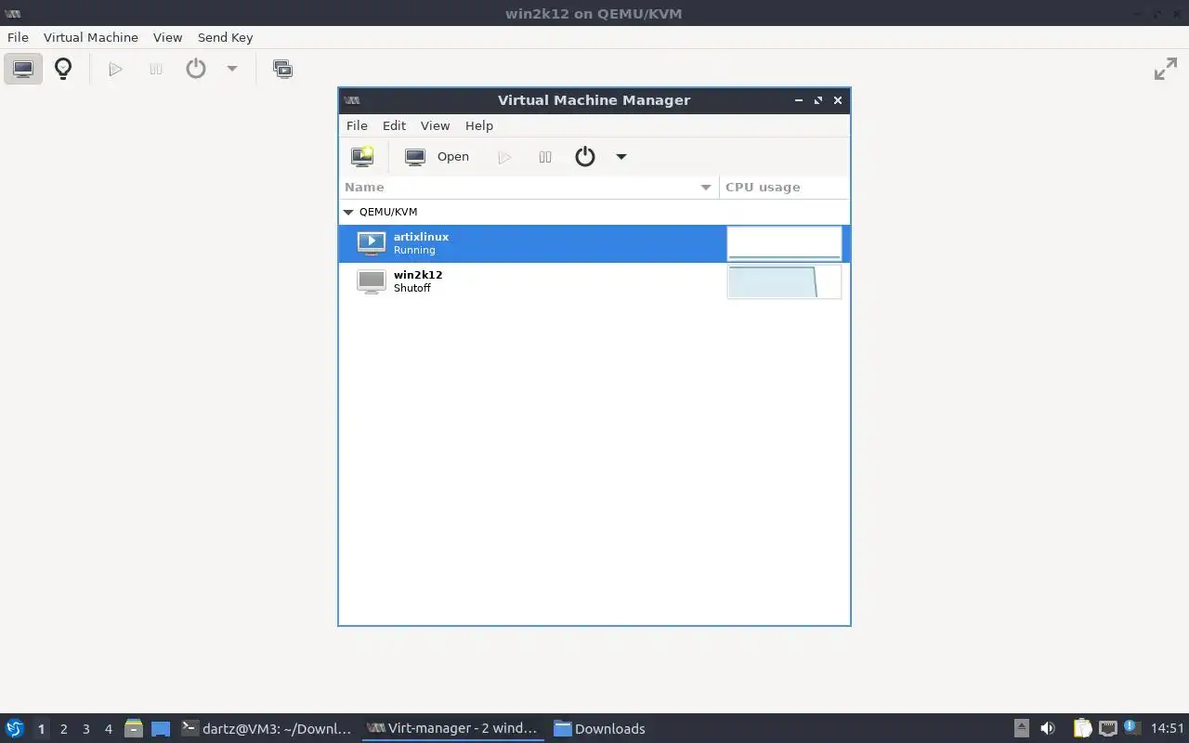Click the show desktop taskbar icon

161,728
